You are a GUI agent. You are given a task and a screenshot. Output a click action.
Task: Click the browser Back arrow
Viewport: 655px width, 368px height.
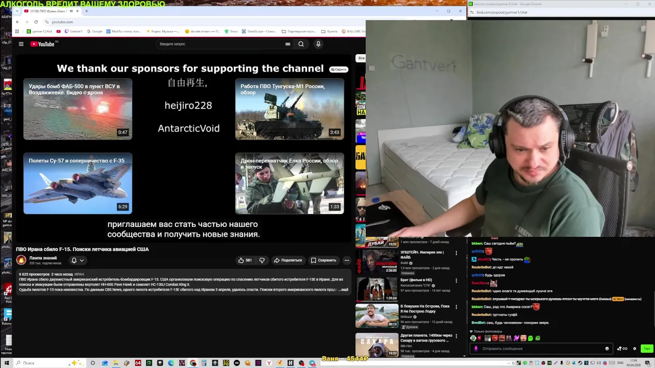(x=17, y=22)
